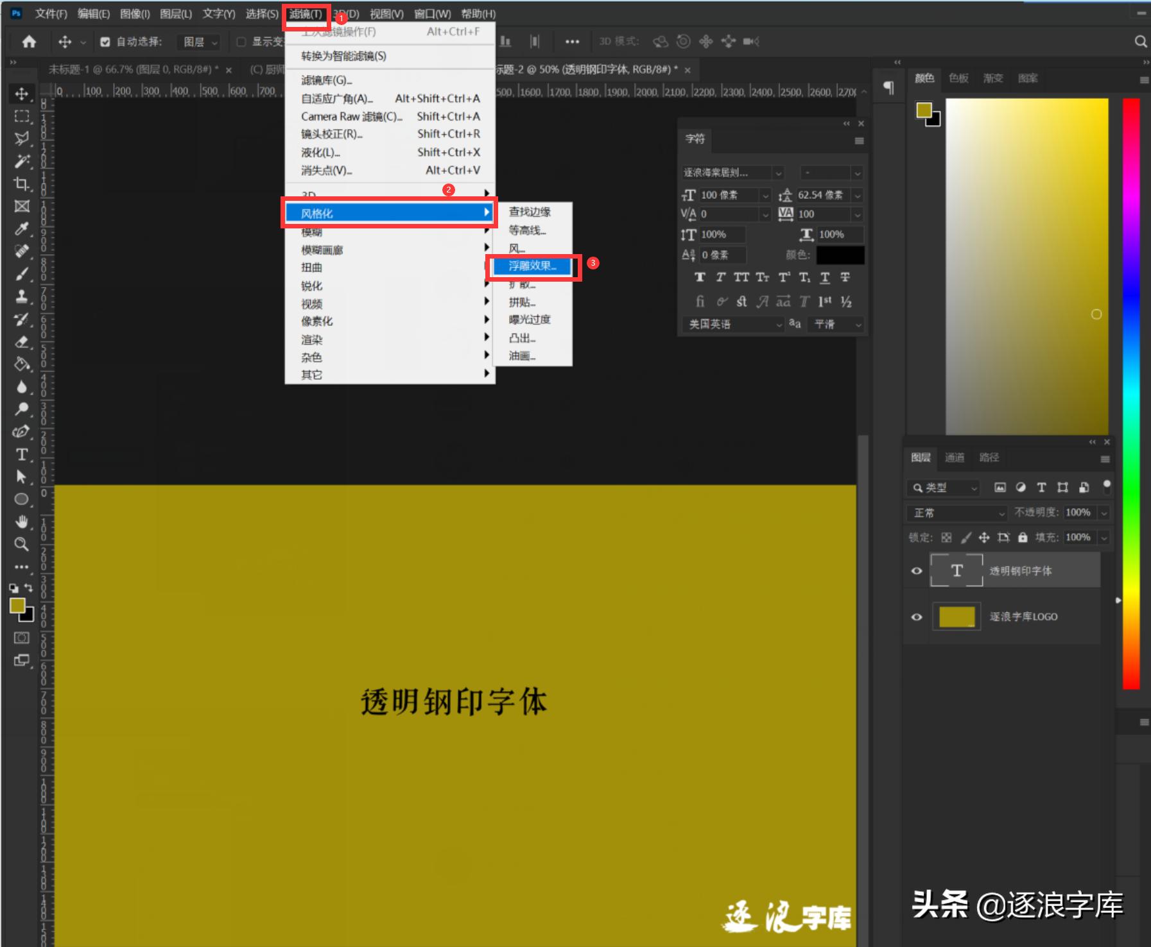This screenshot has height=947, width=1151.
Task: Hide the 逐浪字库LOGO layer
Action: coord(917,617)
